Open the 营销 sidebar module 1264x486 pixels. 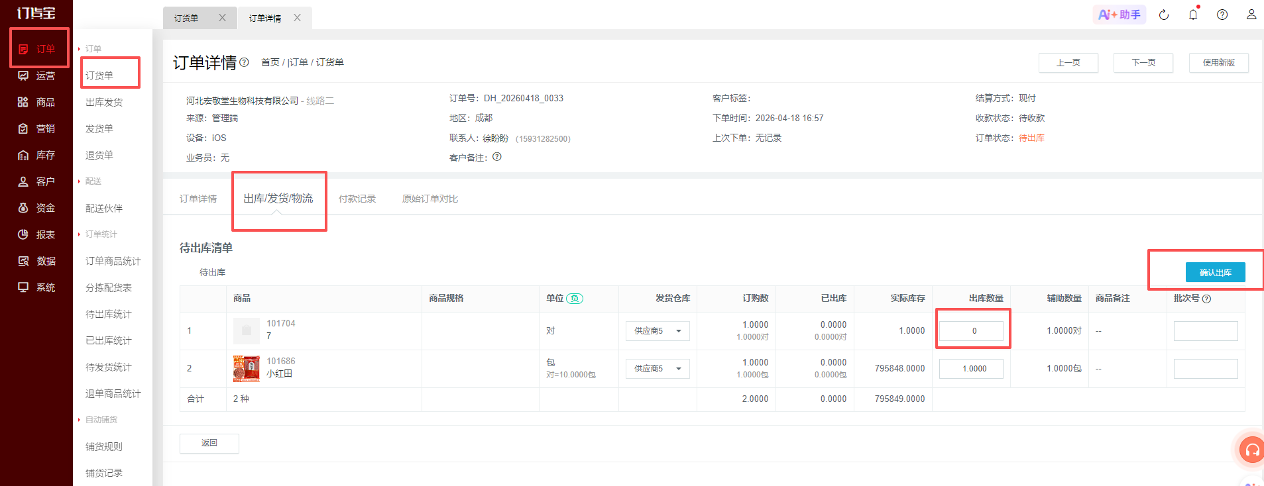(x=37, y=128)
